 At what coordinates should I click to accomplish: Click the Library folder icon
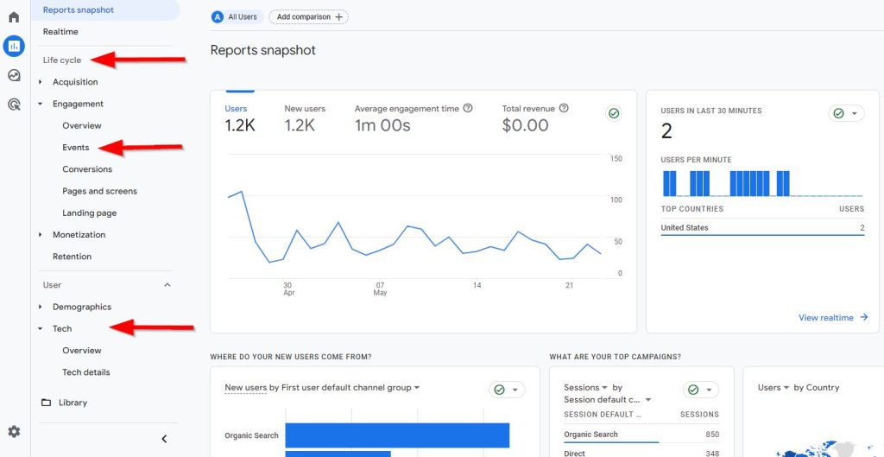(47, 403)
